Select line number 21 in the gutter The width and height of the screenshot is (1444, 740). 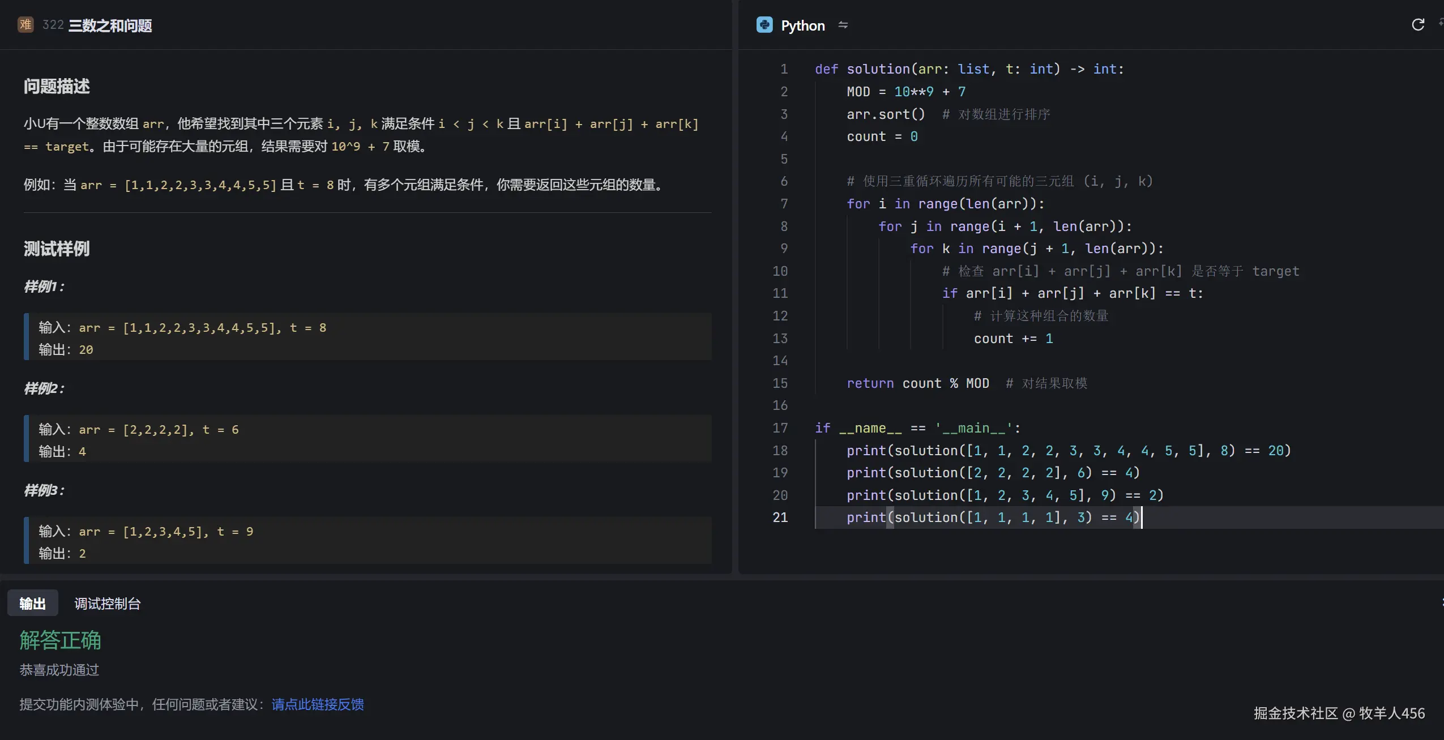[780, 517]
